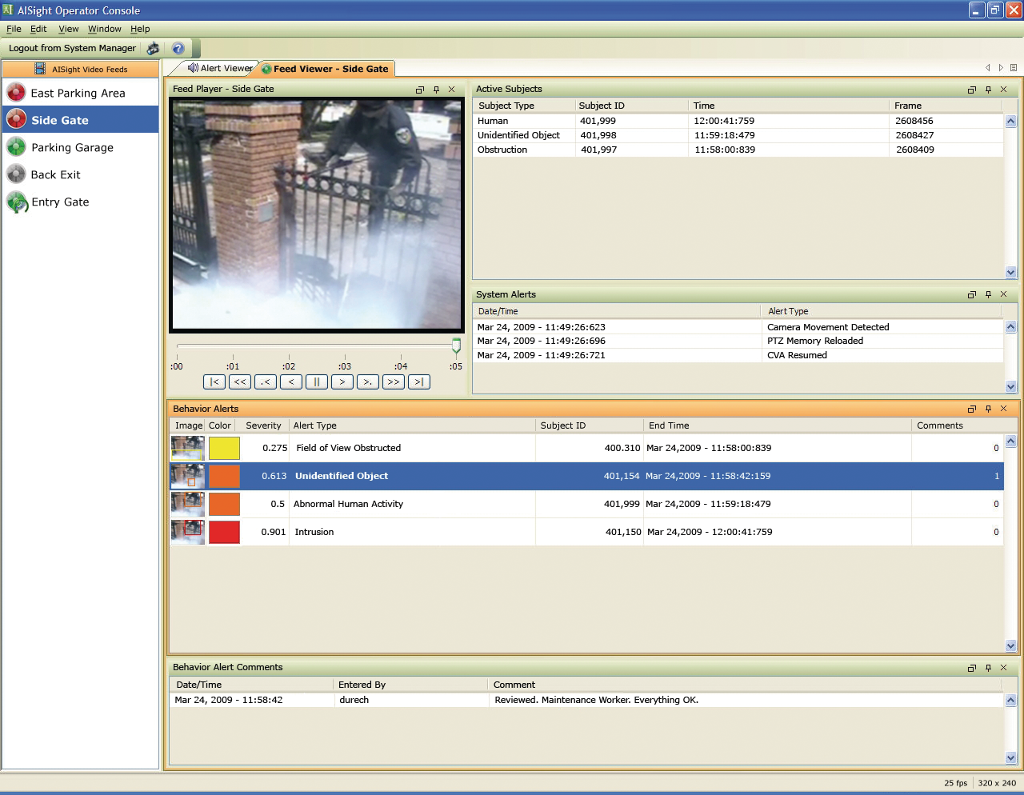This screenshot has width=1024, height=795.
Task: Select the Entry Gate camera icon
Action: pyautogui.click(x=16, y=202)
